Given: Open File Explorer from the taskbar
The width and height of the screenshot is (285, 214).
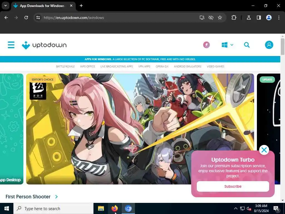Looking at the screenshot, I should pos(101,208).
